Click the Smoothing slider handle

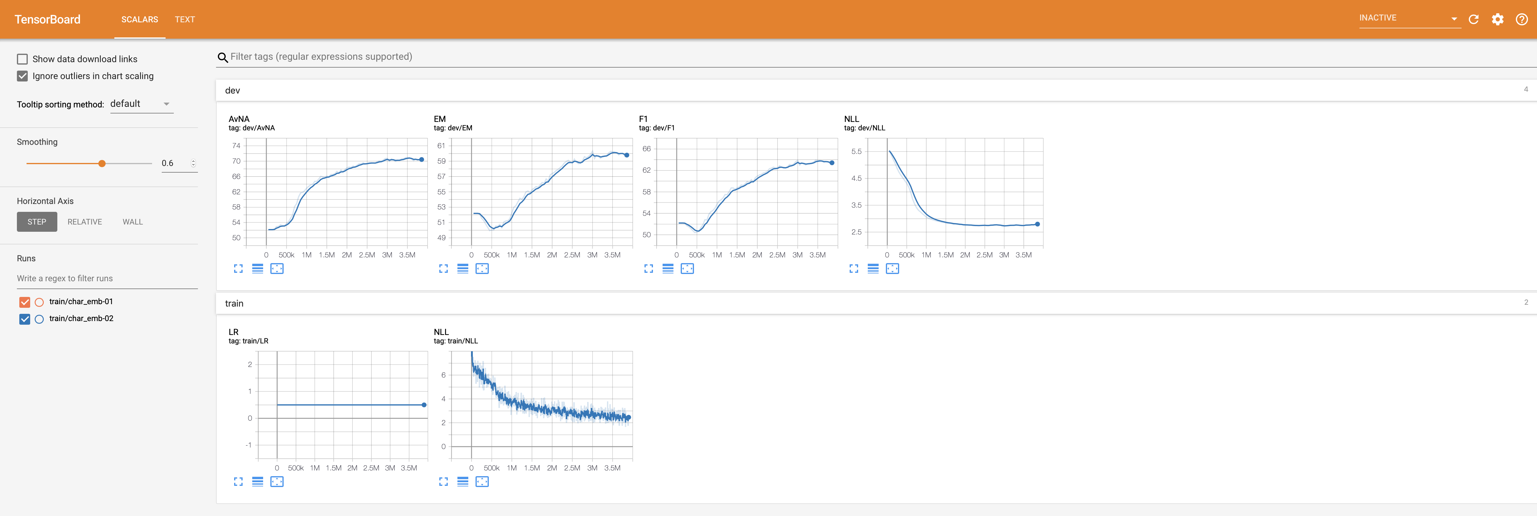(x=102, y=164)
